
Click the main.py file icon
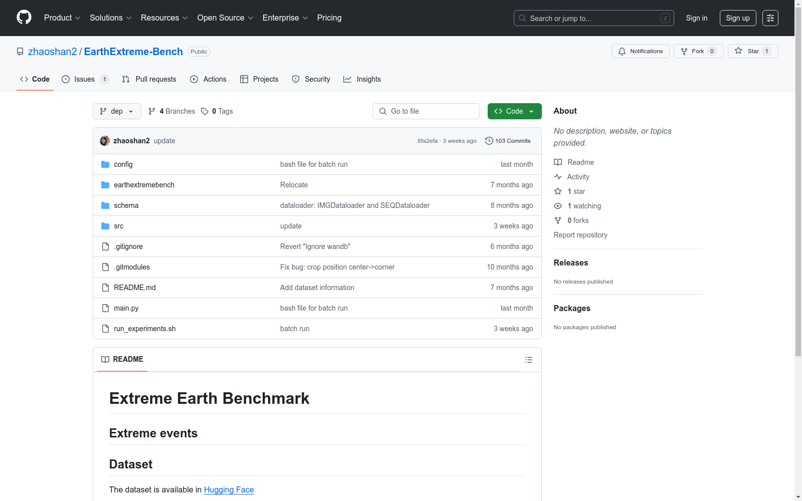pyautogui.click(x=105, y=308)
